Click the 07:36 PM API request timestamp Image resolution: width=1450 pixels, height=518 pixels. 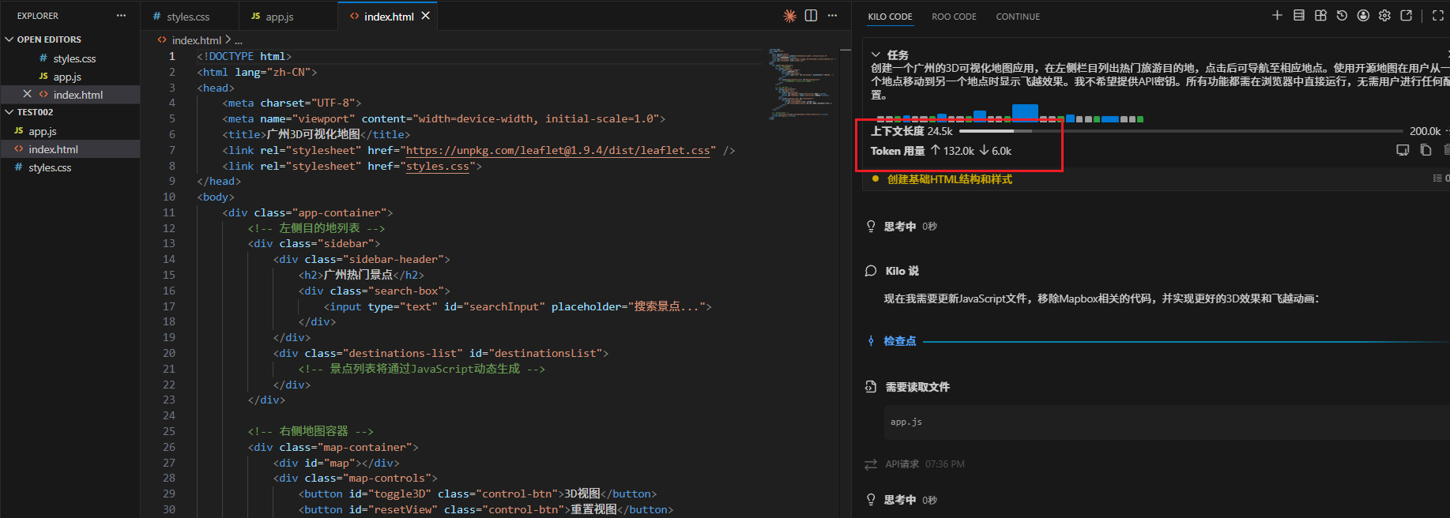click(x=944, y=464)
